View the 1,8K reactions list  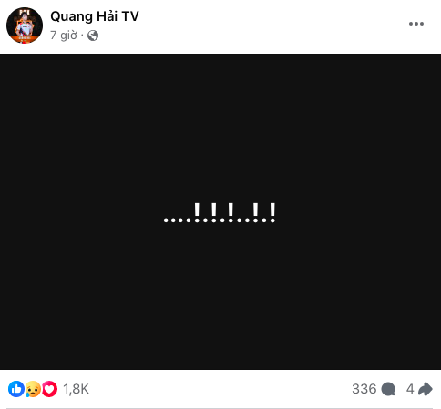pyautogui.click(x=76, y=389)
